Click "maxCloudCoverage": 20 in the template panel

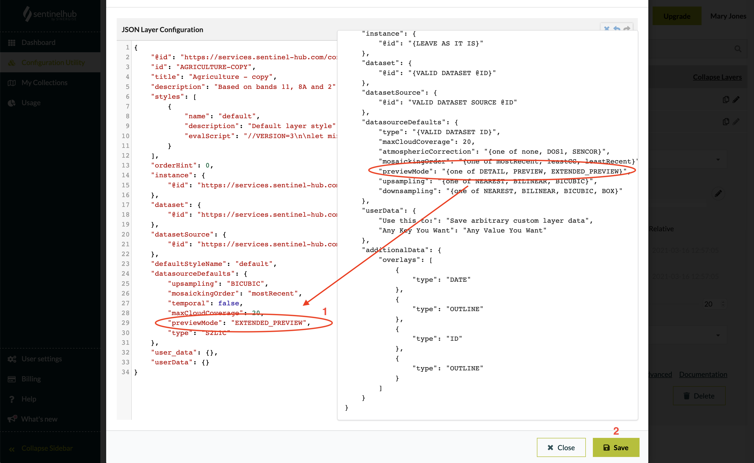427,142
